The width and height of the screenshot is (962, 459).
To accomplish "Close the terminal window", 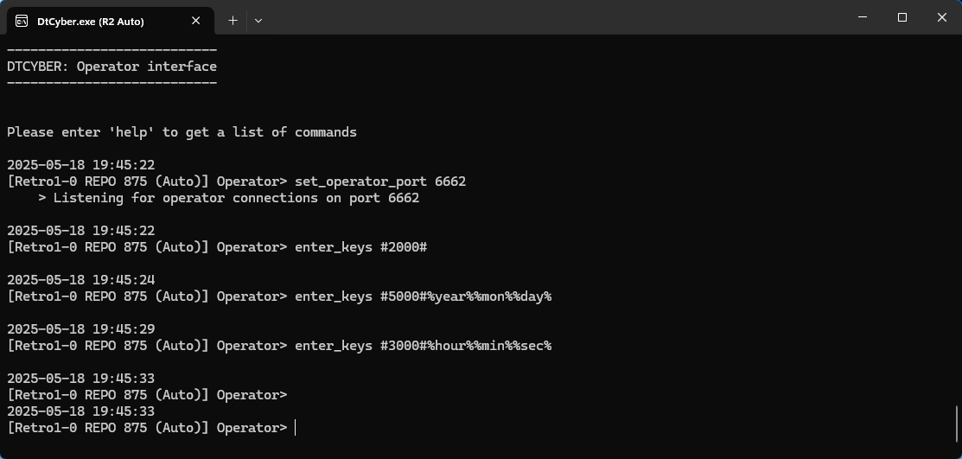I will 941,17.
